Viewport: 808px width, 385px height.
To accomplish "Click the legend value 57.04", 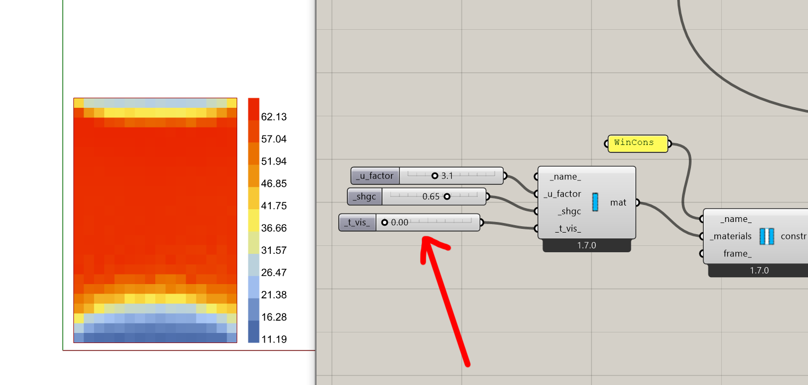I will (274, 139).
